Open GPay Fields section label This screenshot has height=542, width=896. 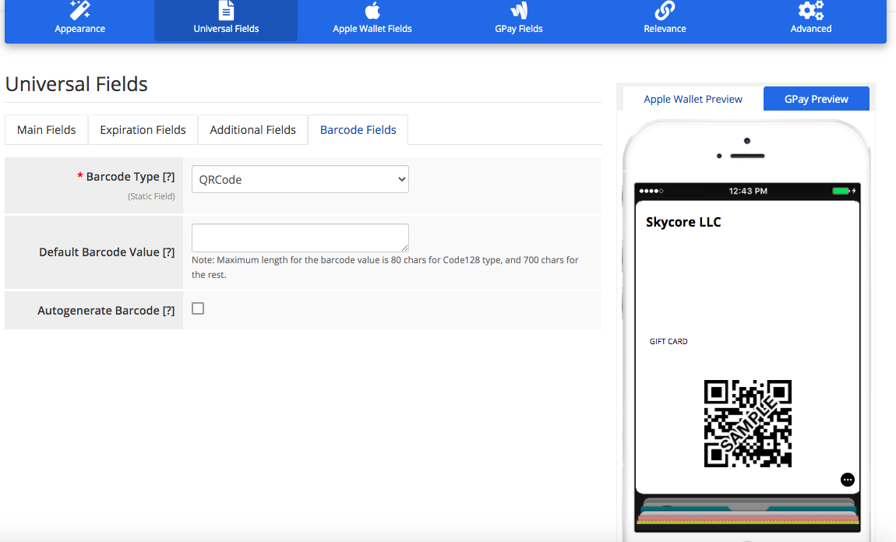pyautogui.click(x=519, y=29)
